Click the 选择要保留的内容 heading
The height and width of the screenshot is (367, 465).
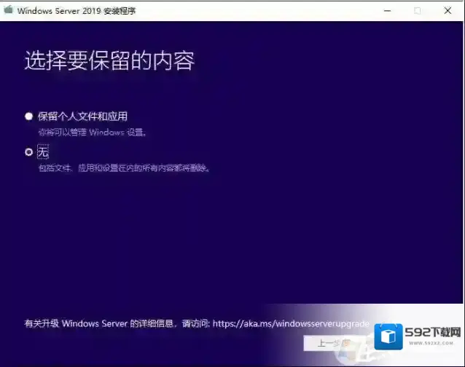point(109,61)
